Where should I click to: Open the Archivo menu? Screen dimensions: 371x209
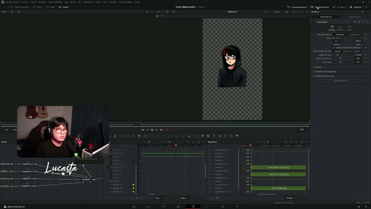pyautogui.click(x=25, y=2)
